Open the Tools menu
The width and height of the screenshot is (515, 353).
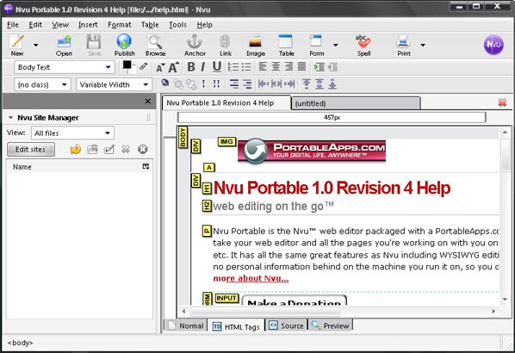177,25
